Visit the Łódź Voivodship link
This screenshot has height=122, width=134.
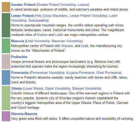click(38, 41)
